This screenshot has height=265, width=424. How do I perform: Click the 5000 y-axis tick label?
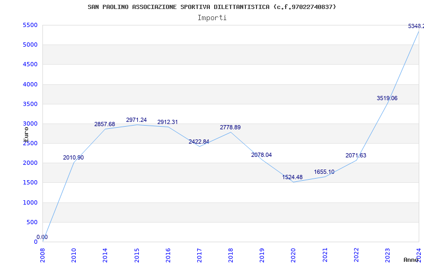(30, 45)
